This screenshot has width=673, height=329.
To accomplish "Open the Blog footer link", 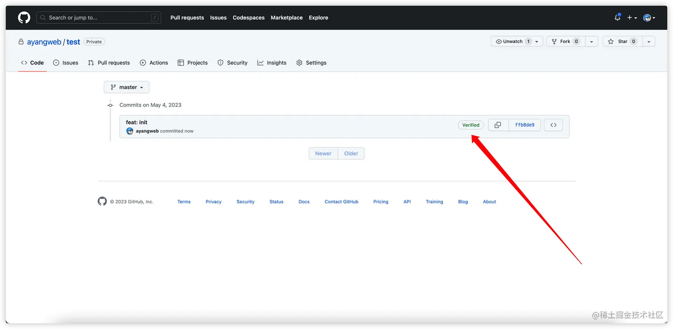I will point(463,202).
